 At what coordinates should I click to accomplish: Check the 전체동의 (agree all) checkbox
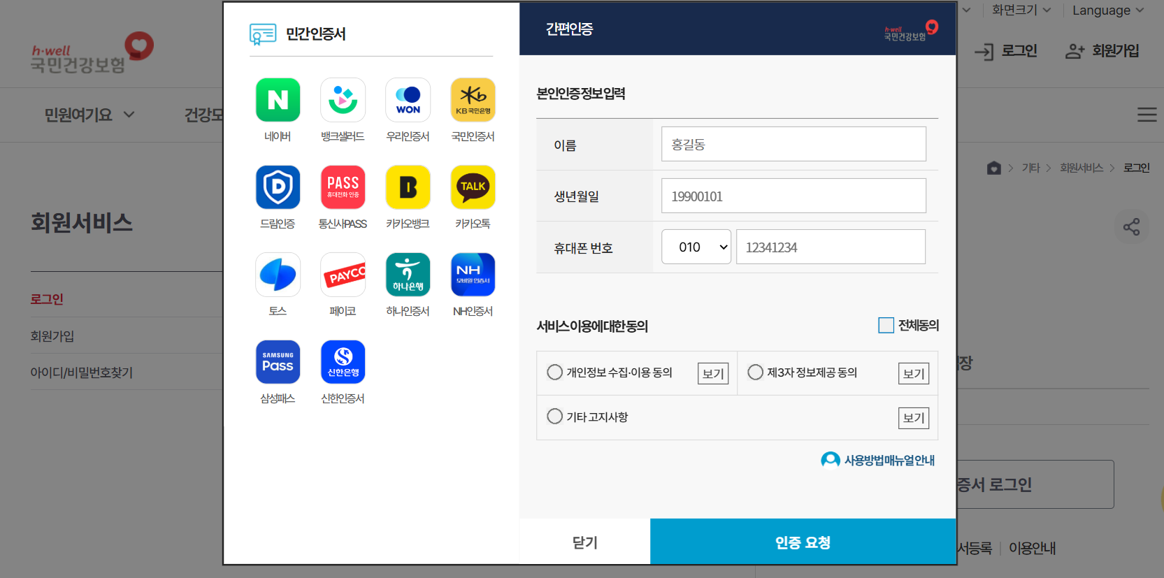[886, 325]
